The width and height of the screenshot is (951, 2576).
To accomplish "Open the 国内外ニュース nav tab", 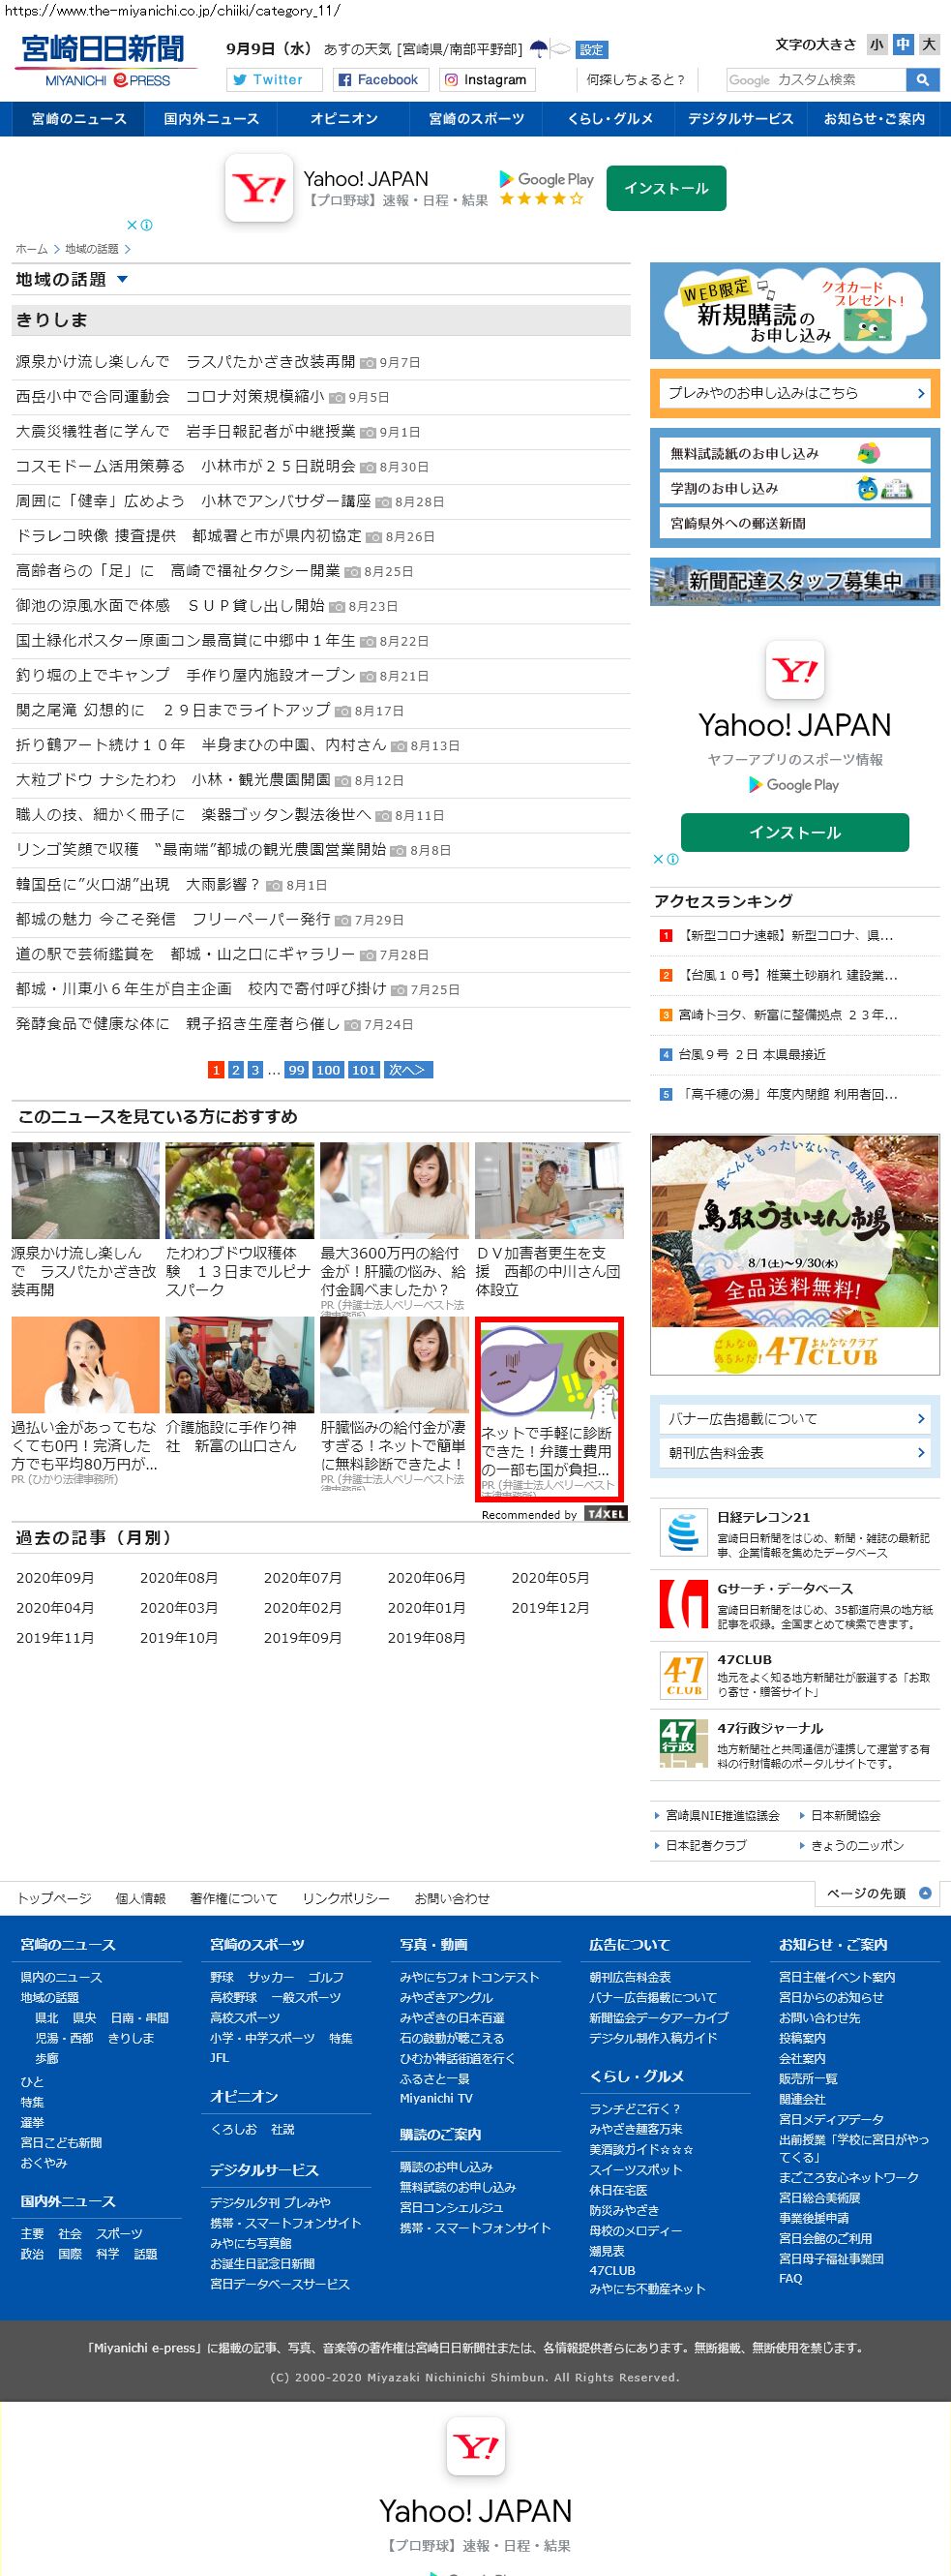I will point(212,119).
